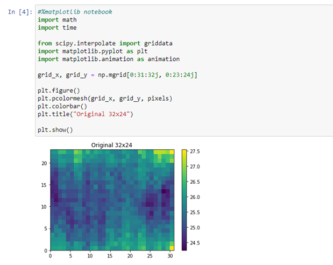Click the y-axis tick label 20

(44, 163)
